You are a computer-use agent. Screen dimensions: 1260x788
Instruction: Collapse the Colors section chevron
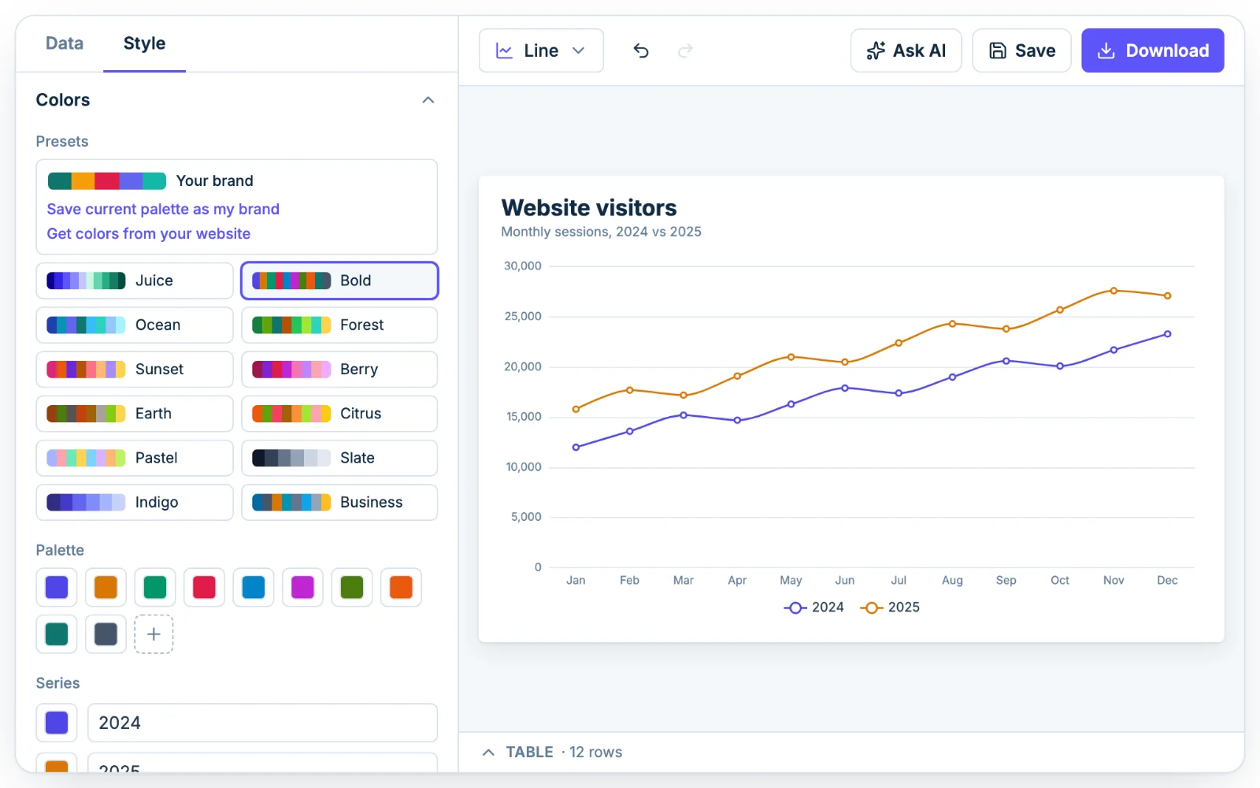point(428,100)
